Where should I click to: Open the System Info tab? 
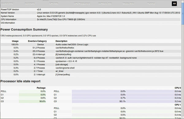[x=7, y=4]
